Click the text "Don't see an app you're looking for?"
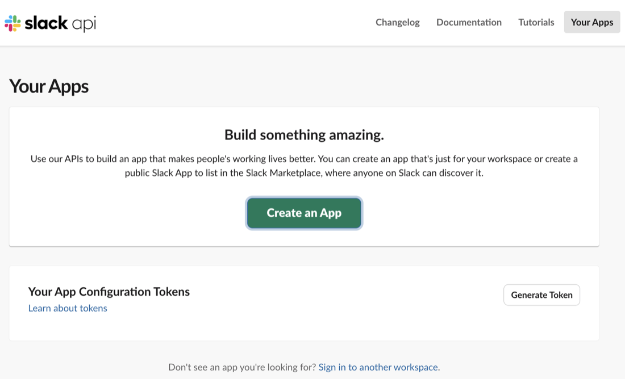Viewport: 625px width, 379px height. [x=242, y=367]
